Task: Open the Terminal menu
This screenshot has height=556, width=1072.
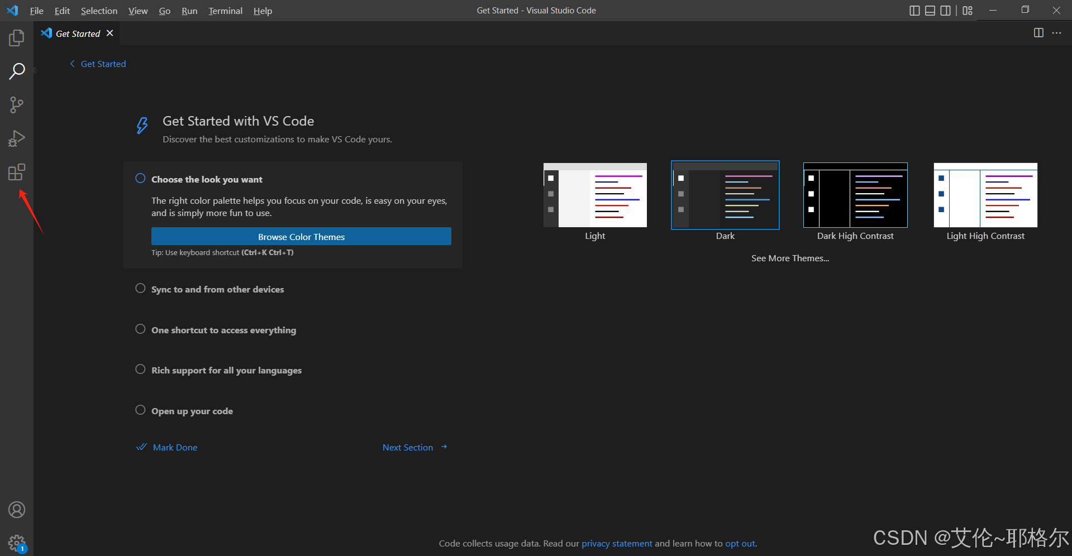Action: pyautogui.click(x=226, y=11)
